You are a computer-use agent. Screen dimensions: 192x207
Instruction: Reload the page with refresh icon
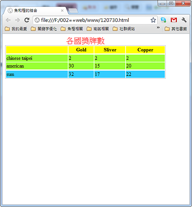coord(27,20)
